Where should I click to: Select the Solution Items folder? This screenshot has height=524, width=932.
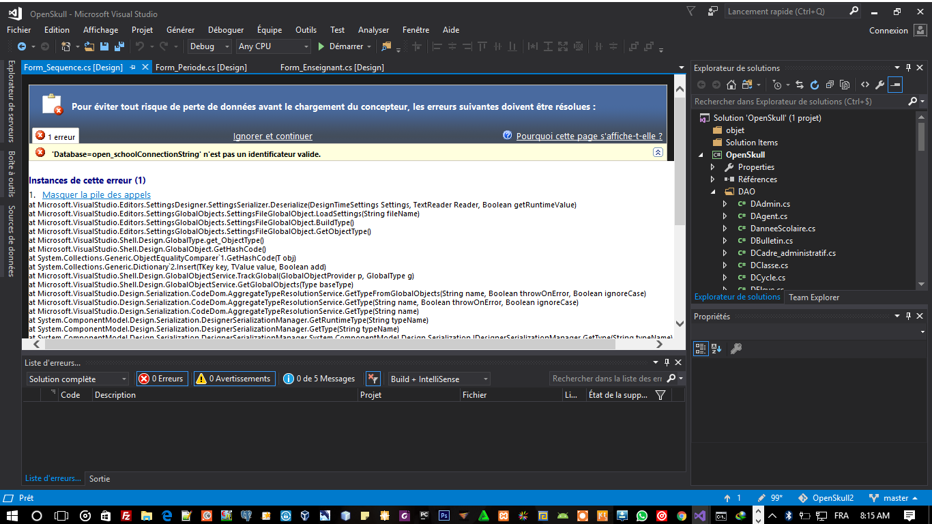click(751, 143)
